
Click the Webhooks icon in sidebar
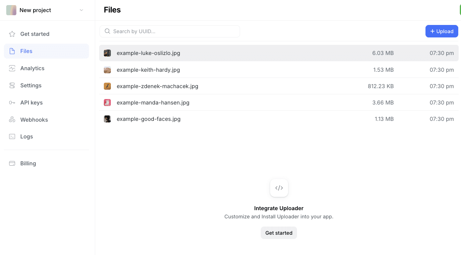tap(12, 120)
